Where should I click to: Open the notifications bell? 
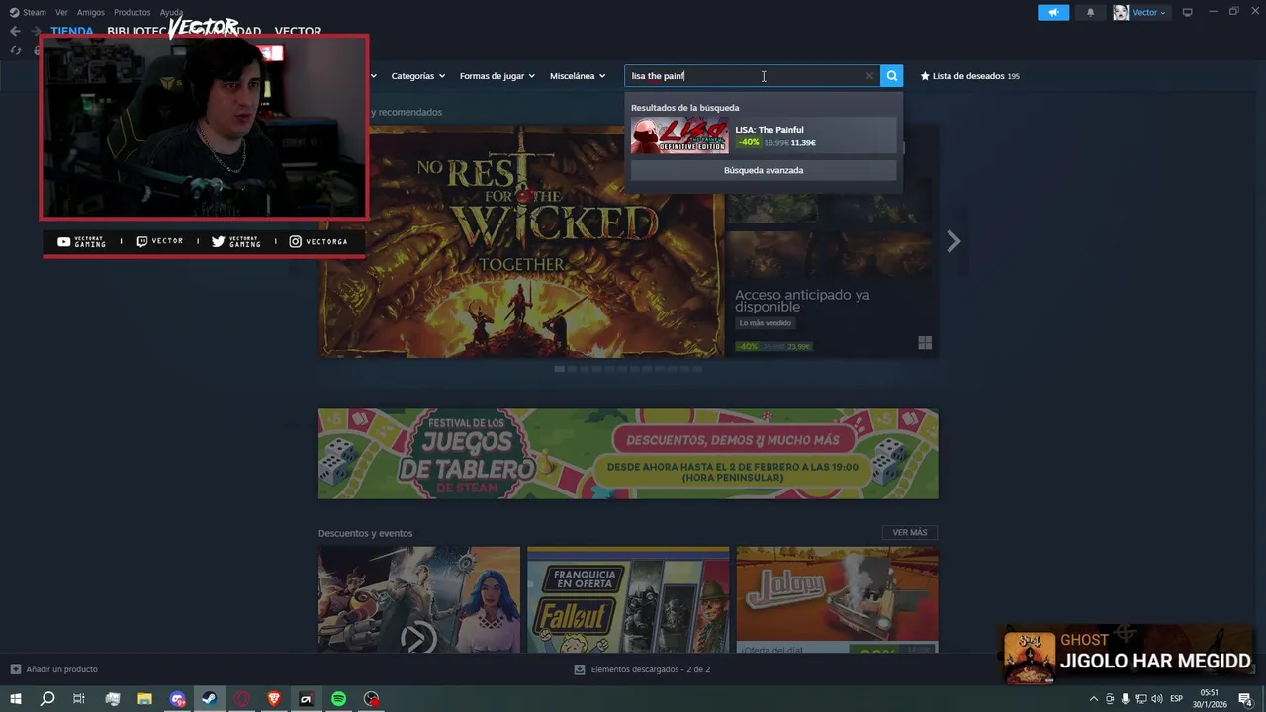[x=1090, y=12]
